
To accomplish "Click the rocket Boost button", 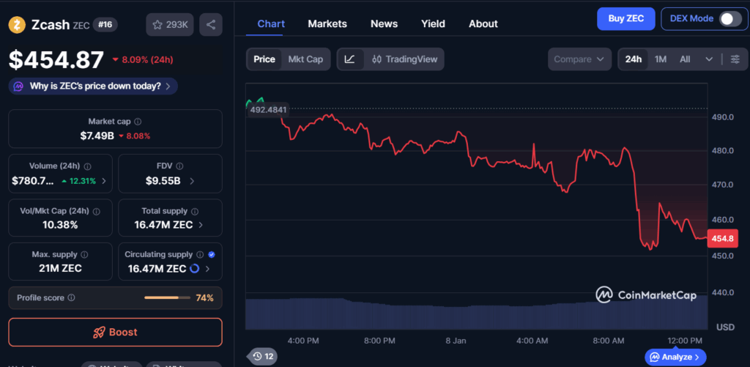I will coord(115,332).
